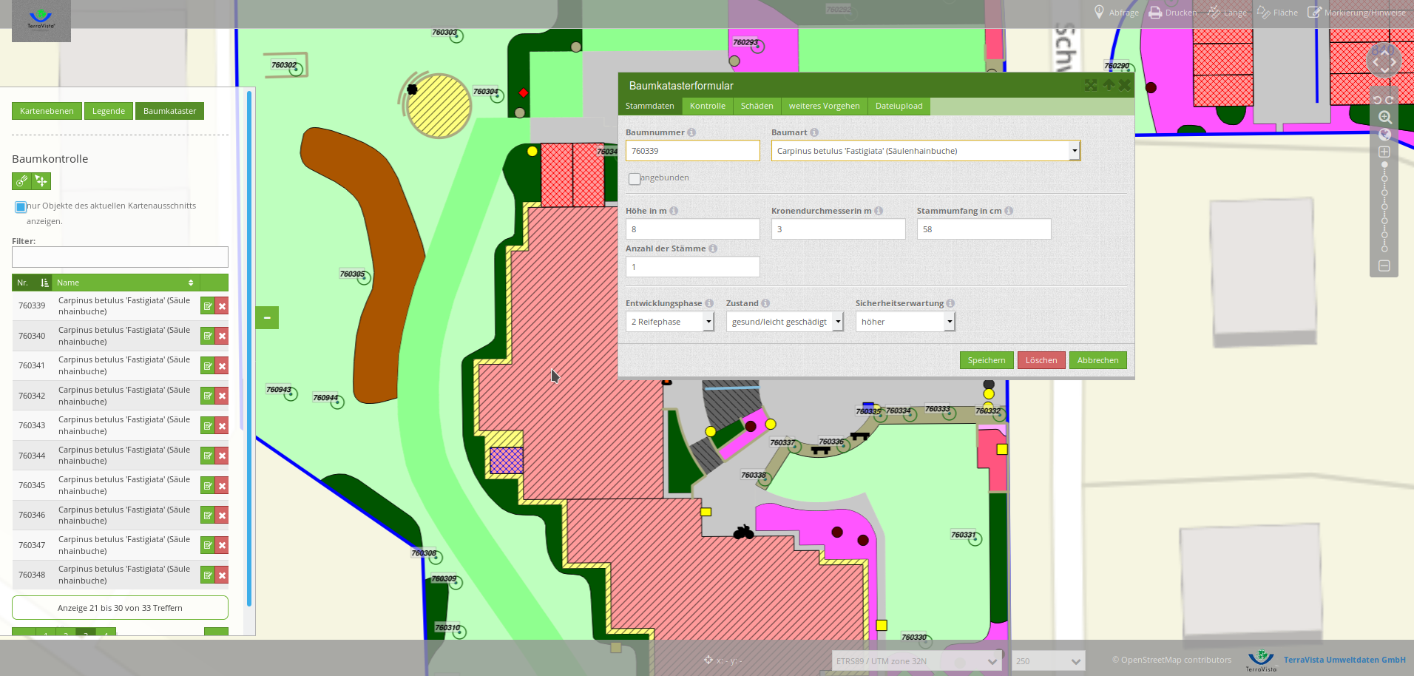Click the move tree tool icon
Screen dimensions: 1414x676
pos(41,181)
